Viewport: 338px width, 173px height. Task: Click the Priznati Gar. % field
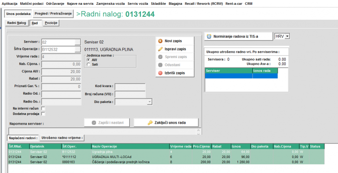coord(61,86)
